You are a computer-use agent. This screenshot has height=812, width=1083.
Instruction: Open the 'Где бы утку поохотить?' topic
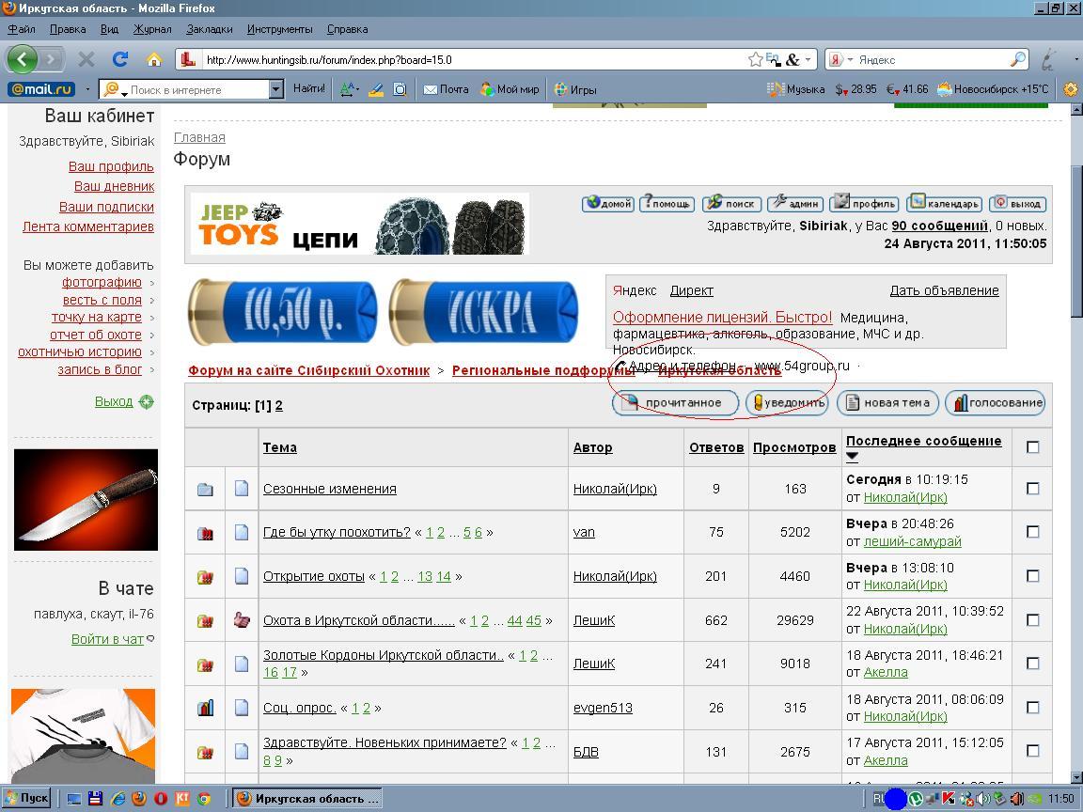(337, 532)
